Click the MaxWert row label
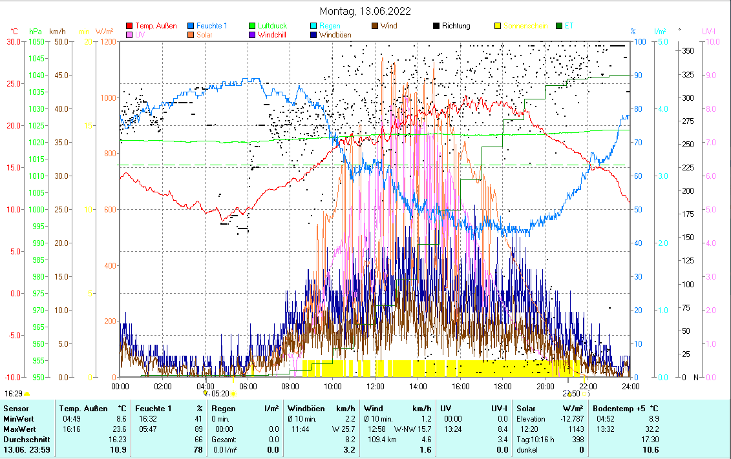 [19, 429]
